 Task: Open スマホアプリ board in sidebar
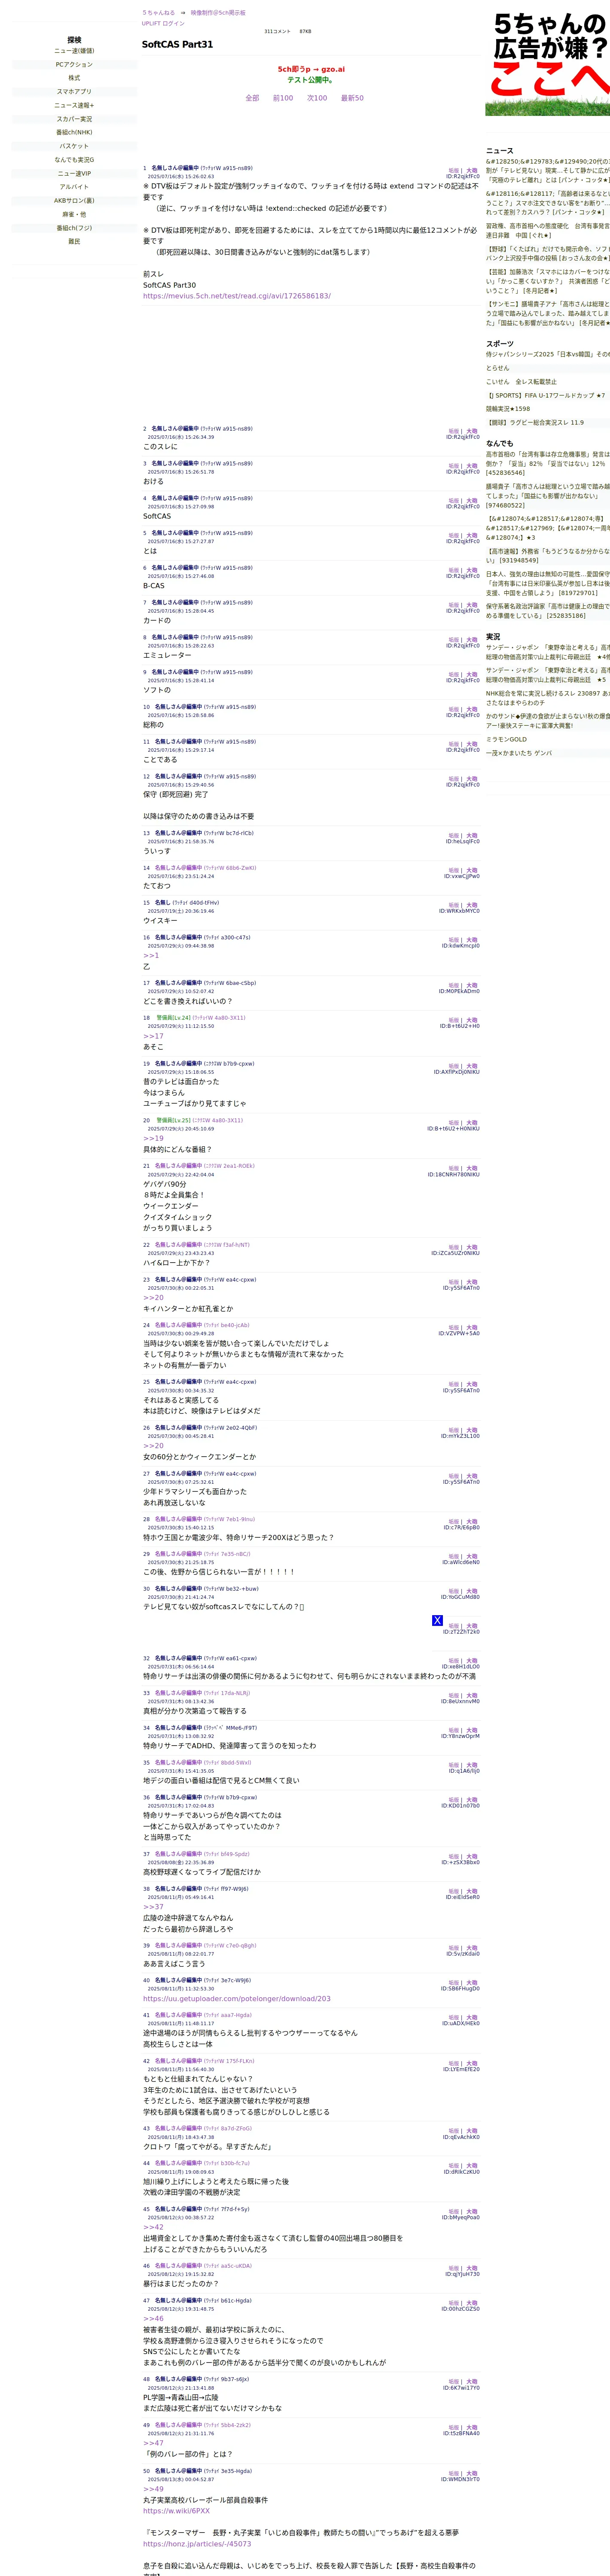(x=74, y=92)
